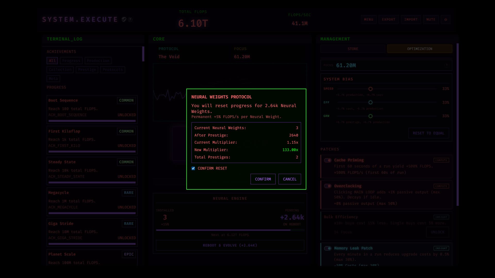Unlock the Bulk Efficiency patch
The height and width of the screenshot is (278, 495).
tap(438, 232)
